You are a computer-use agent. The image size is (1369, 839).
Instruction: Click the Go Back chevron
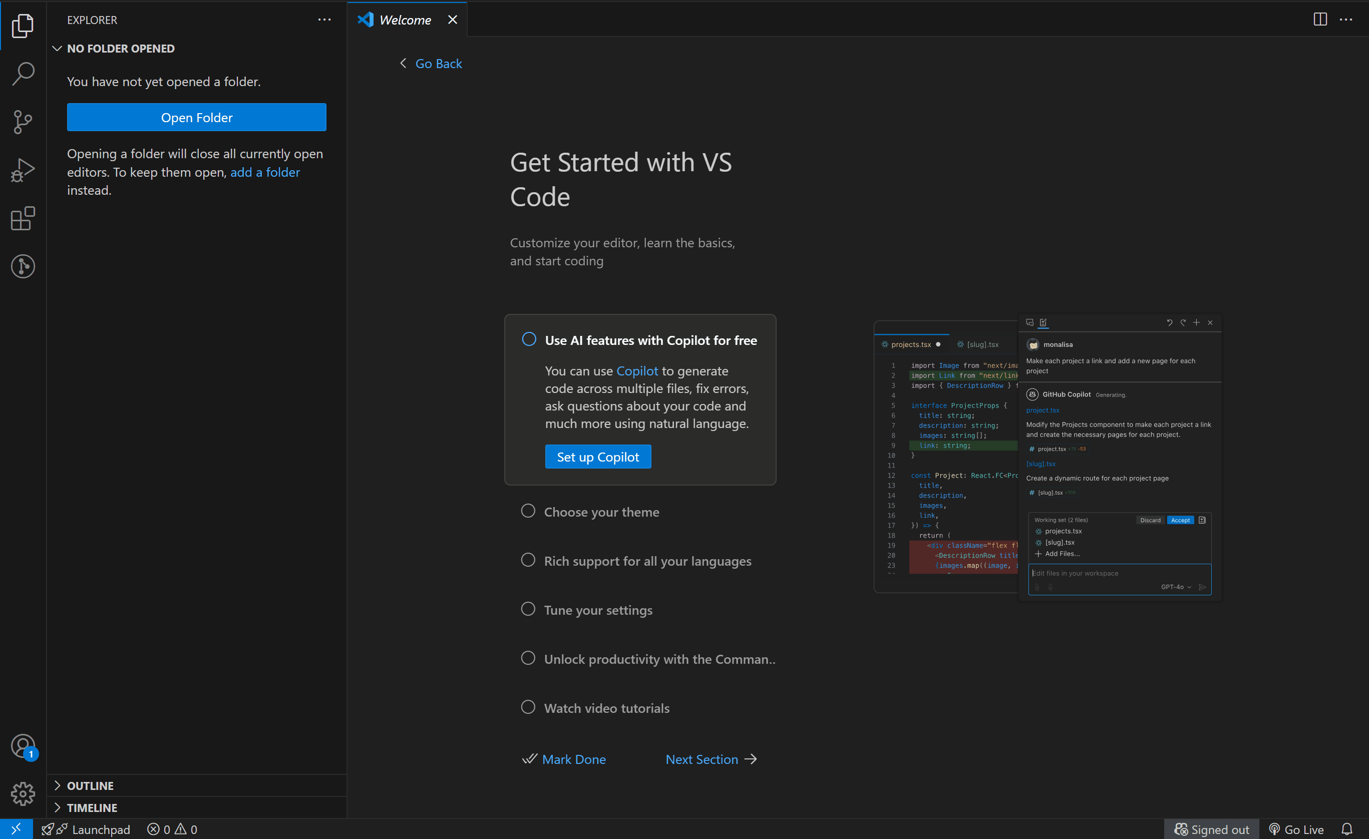pyautogui.click(x=404, y=64)
